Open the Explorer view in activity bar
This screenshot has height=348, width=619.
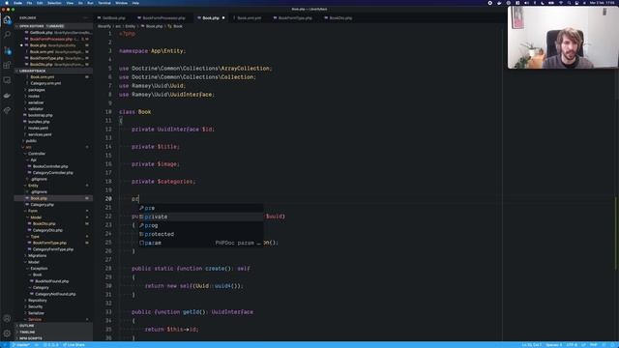[7, 19]
